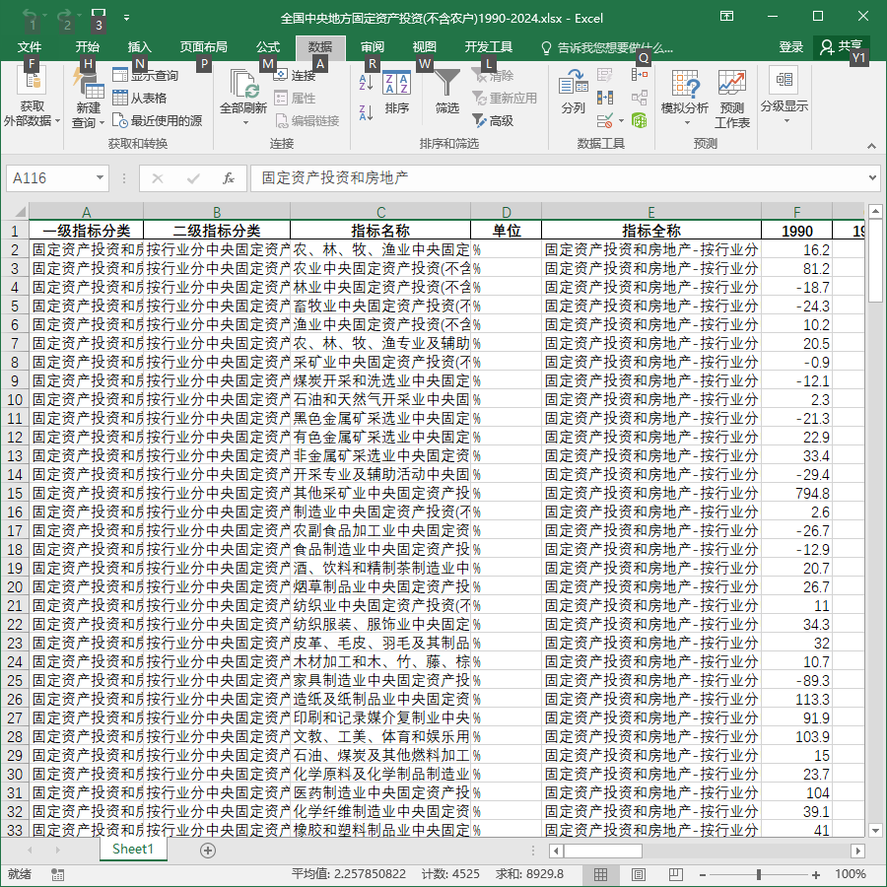The image size is (887, 887).
Task: Click the Advanced filter button
Action: pos(493,120)
